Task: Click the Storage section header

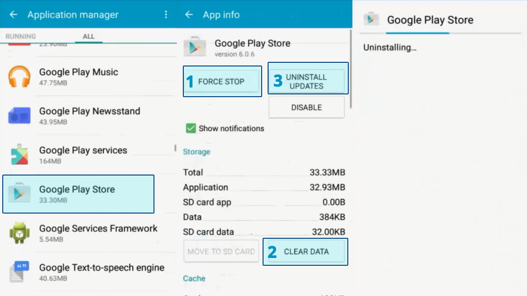Action: click(x=197, y=152)
